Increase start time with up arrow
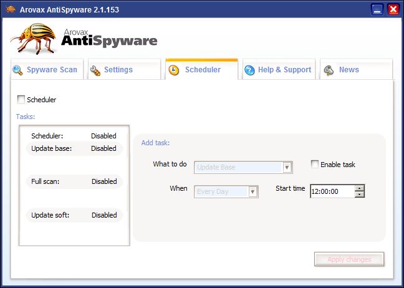Screen dimensions: 404x288 pos(359,188)
